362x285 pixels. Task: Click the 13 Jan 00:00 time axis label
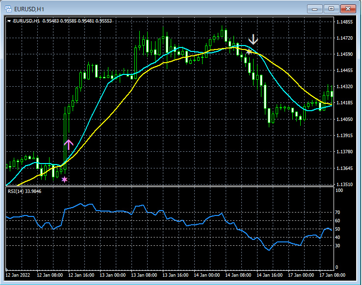(113, 275)
